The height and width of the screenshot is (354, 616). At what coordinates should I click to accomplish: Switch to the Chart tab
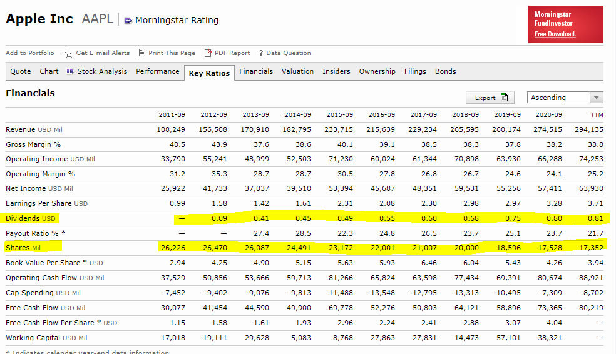point(49,71)
